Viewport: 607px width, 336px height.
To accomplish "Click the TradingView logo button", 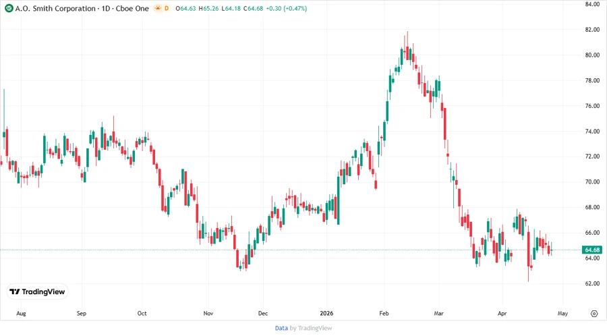I will [37, 292].
